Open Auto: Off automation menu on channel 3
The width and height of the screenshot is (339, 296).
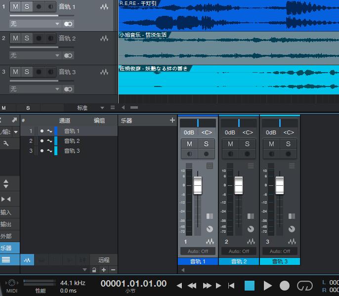tap(280, 251)
